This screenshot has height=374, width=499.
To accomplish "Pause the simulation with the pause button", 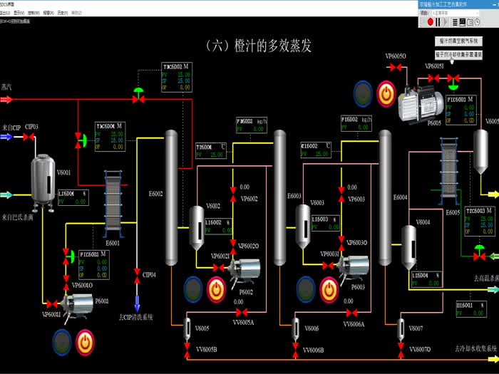I will (x=438, y=22).
